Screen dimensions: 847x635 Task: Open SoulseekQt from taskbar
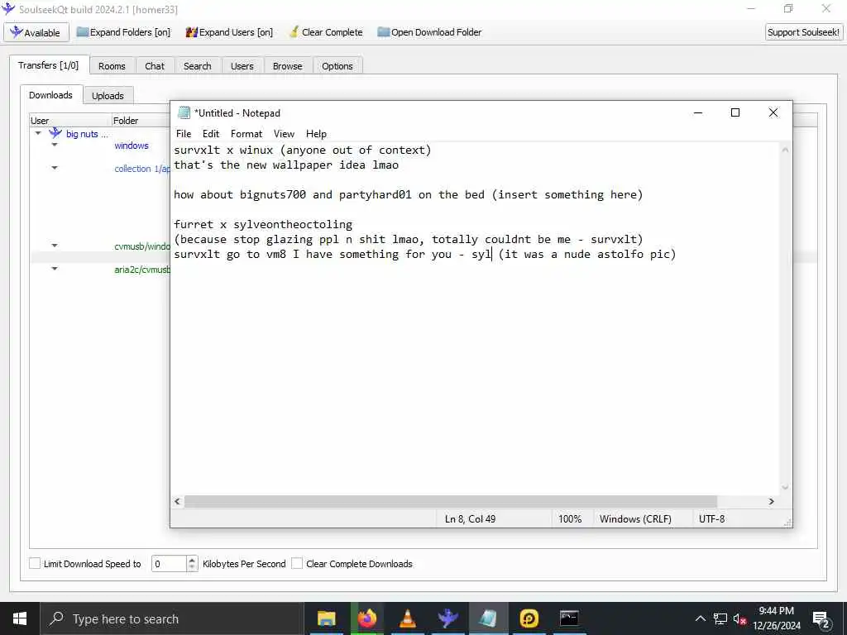pos(447,618)
